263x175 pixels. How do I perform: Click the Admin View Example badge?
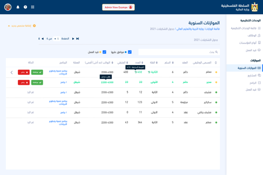[x=118, y=7]
